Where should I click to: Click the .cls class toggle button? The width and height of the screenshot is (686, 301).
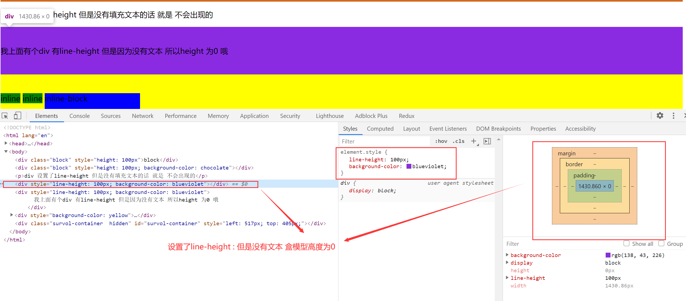459,141
